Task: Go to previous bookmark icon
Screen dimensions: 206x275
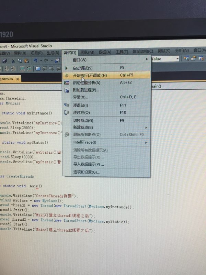Action: click(45, 68)
